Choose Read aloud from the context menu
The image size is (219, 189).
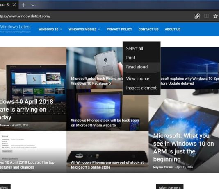pos(141,67)
